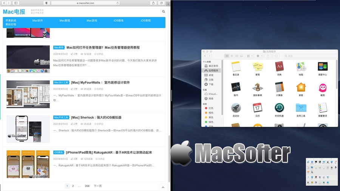
Task: Click the Safari page vertical scrollbar
Action: coord(169,159)
